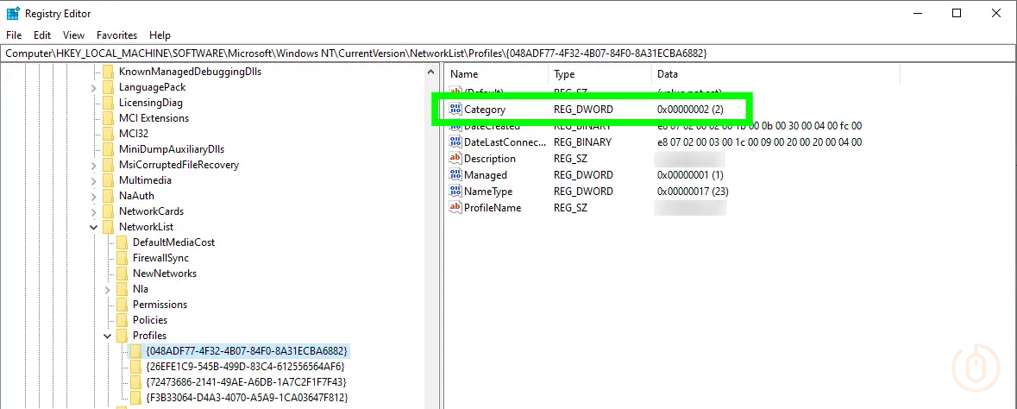Select the FirewallSync registry key

160,258
